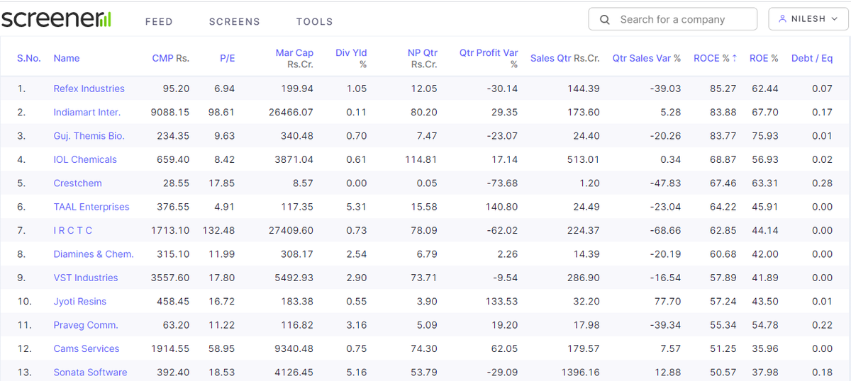Sort by Mar Cap Rs.Cr. column
This screenshot has width=851, height=381.
coord(294,58)
